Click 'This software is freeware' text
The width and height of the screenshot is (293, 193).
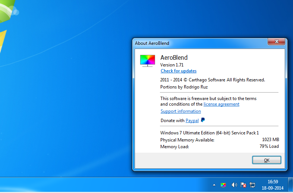tap(184, 99)
